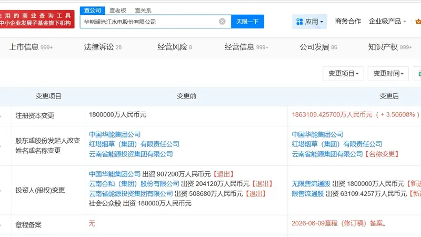Open 云南省能源集团有限公司 renamed link
This screenshot has height=237, width=421.
tap(327, 154)
